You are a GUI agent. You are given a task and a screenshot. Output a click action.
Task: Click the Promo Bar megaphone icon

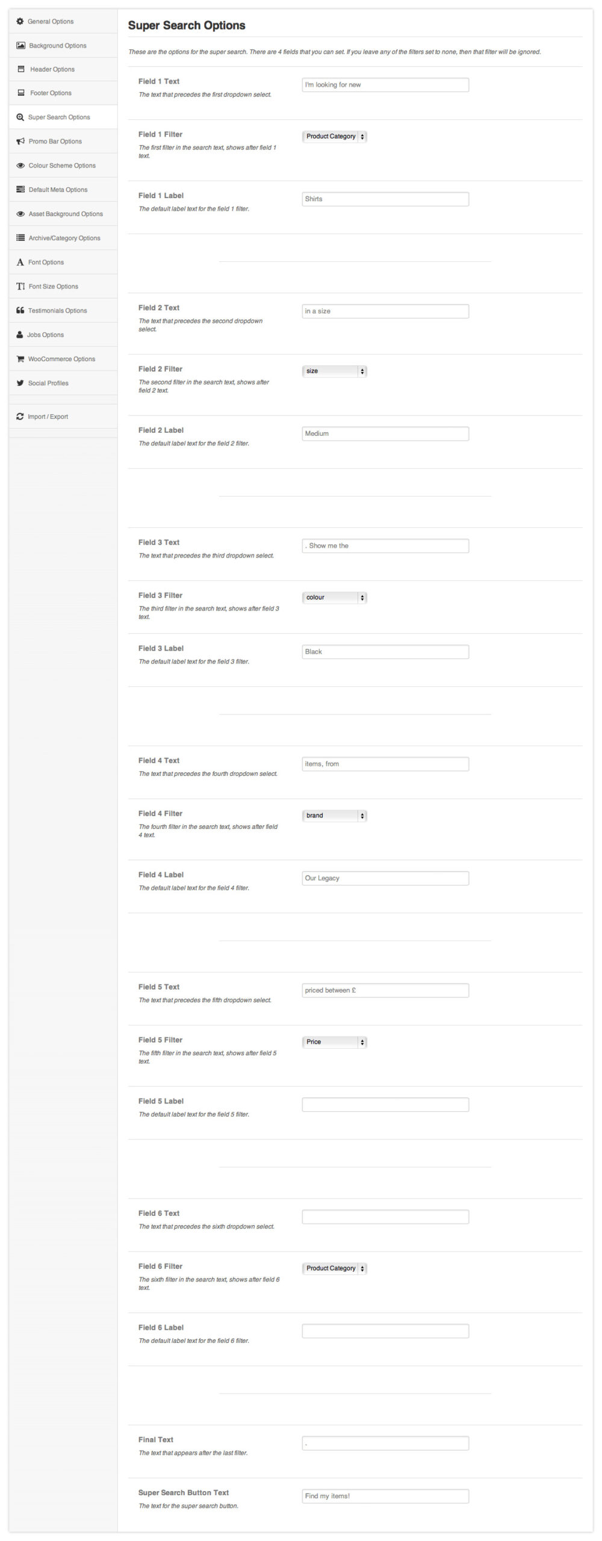[20, 141]
